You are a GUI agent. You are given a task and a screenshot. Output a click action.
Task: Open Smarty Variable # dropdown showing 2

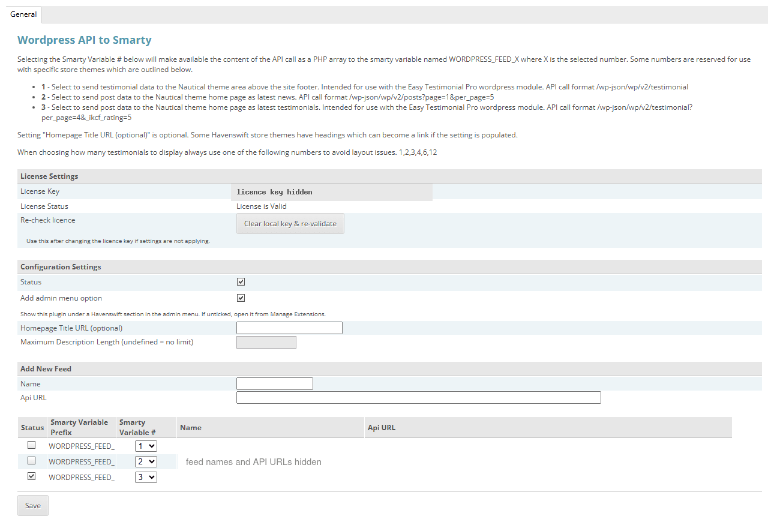[x=146, y=462]
